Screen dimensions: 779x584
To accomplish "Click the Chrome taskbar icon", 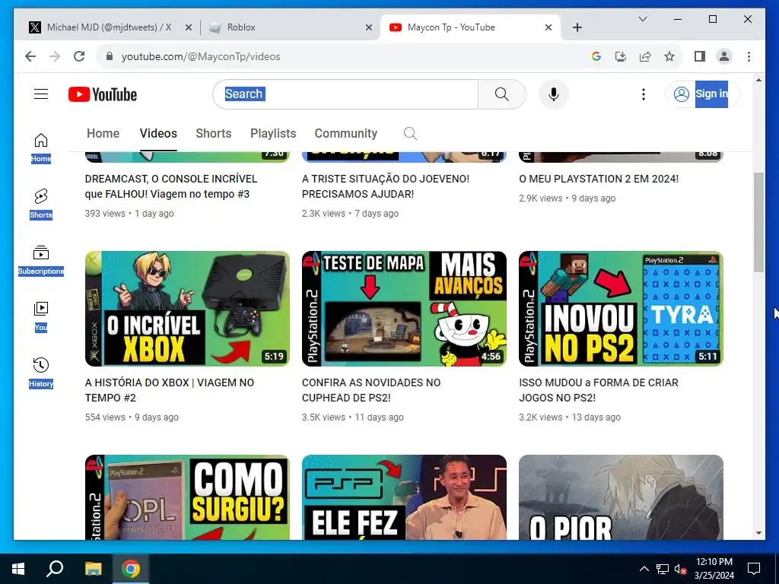I will tap(131, 569).
